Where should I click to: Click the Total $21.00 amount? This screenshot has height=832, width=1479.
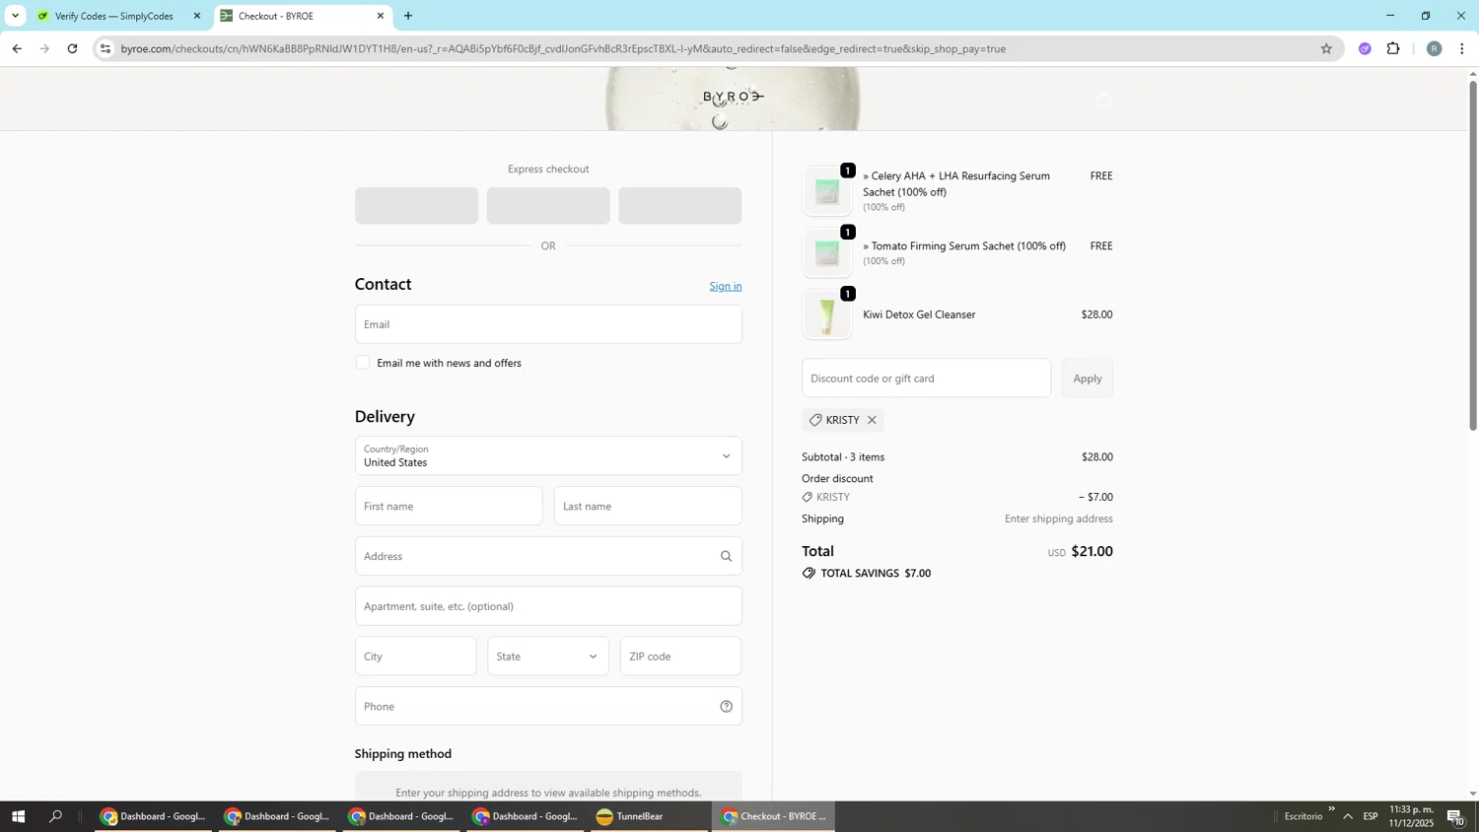coord(1092,552)
